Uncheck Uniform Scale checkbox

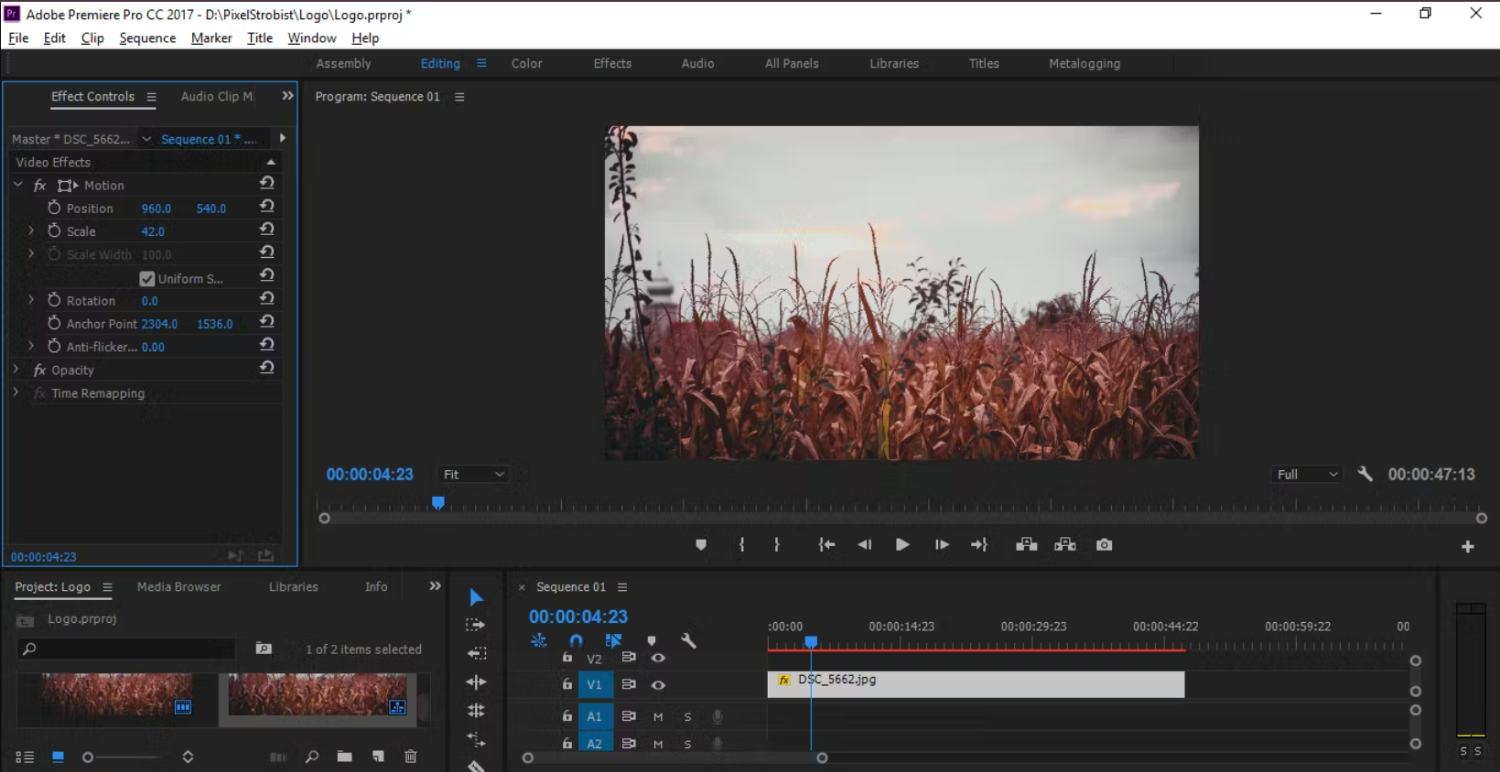pos(146,278)
